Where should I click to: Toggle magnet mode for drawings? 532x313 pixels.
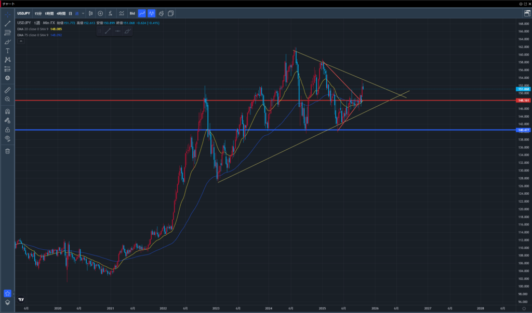click(x=7, y=111)
